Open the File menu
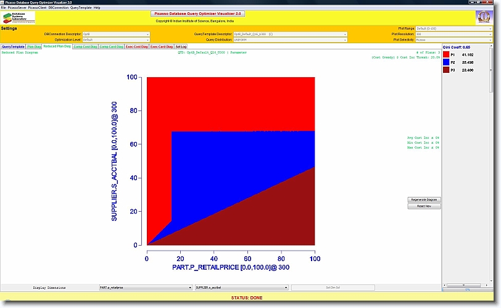Image resolution: width=501 pixels, height=308 pixels. (3, 7)
